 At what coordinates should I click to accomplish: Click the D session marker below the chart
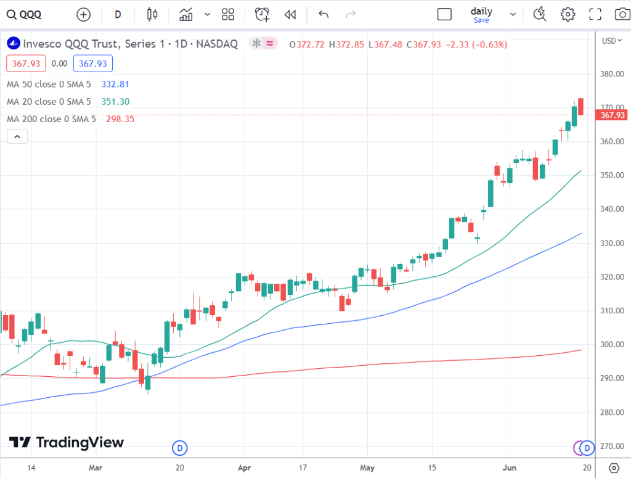[179, 448]
